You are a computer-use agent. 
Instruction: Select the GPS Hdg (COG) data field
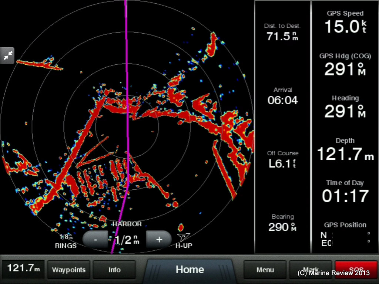(x=345, y=65)
